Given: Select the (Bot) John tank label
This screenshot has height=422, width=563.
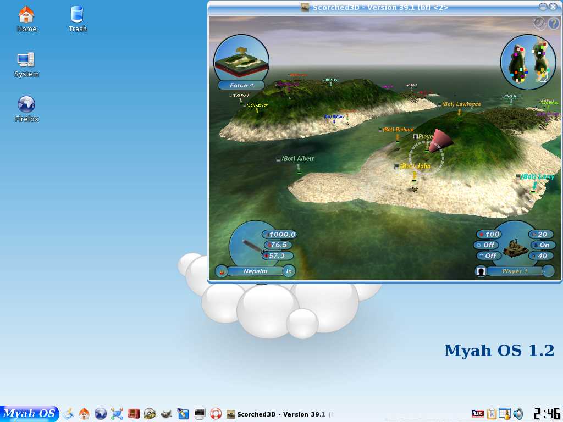Looking at the screenshot, I should point(412,166).
